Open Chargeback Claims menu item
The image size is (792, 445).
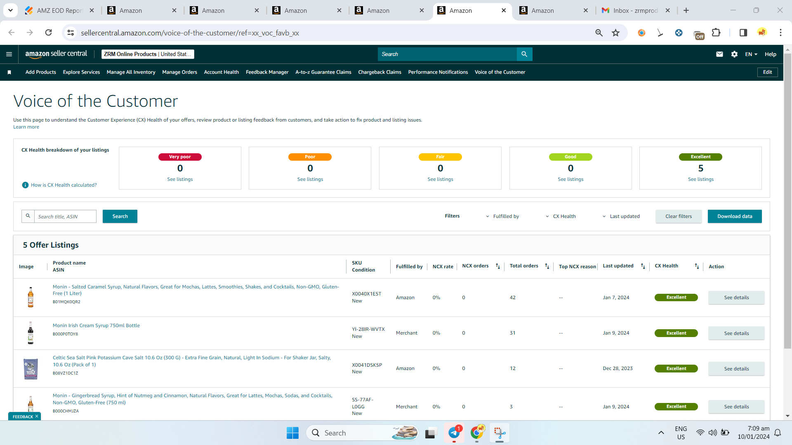[x=379, y=72]
